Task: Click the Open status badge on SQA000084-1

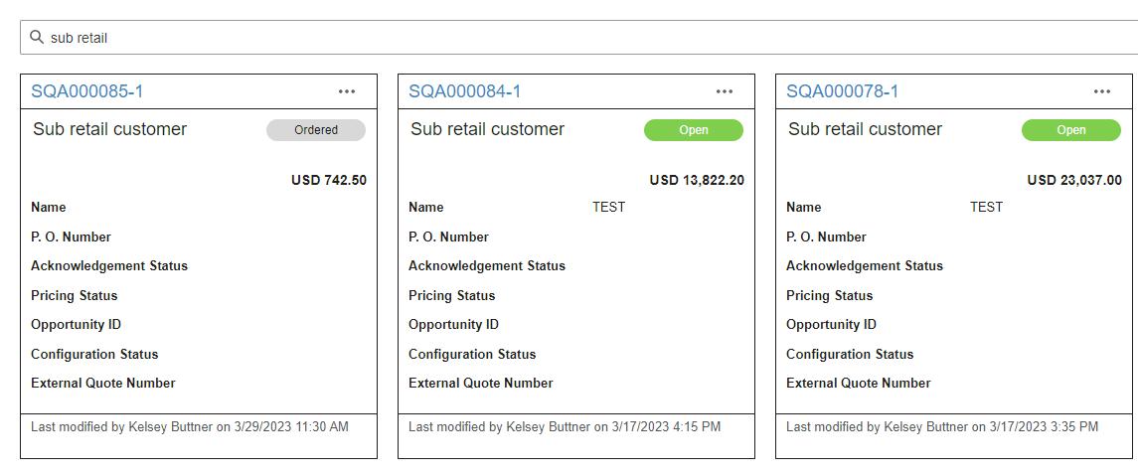Action: (694, 130)
